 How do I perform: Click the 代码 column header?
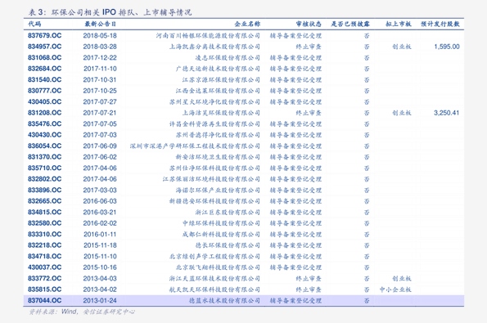pyautogui.click(x=34, y=24)
